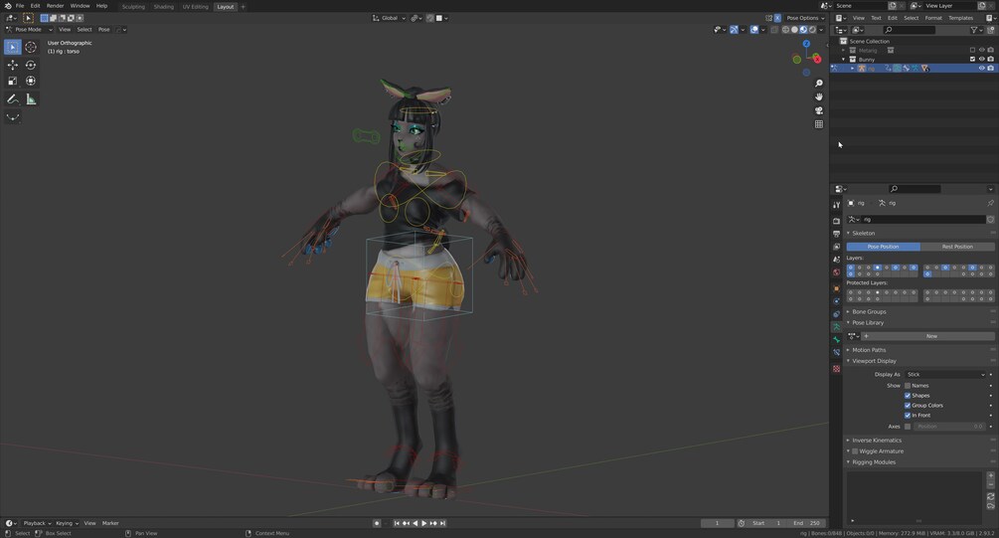The height and width of the screenshot is (538, 999).
Task: Select the Measure tool
Action: point(31,98)
